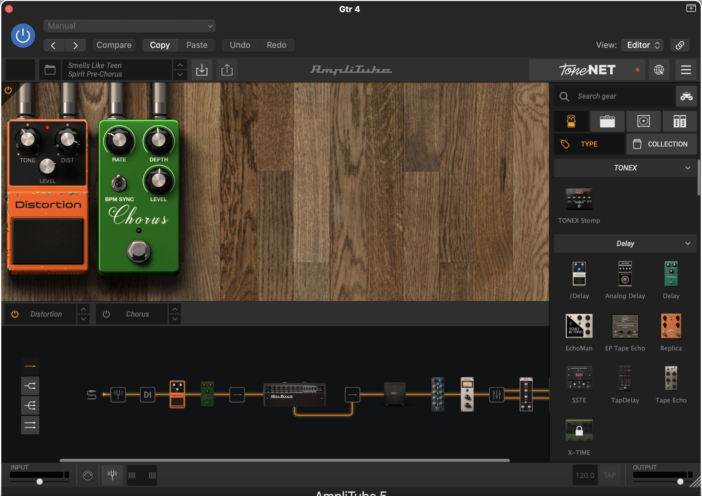Select the SSTE delay unit

point(579,378)
